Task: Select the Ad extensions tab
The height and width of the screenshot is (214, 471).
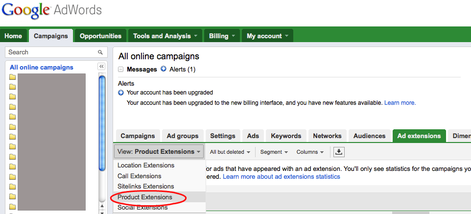Action: coord(419,136)
